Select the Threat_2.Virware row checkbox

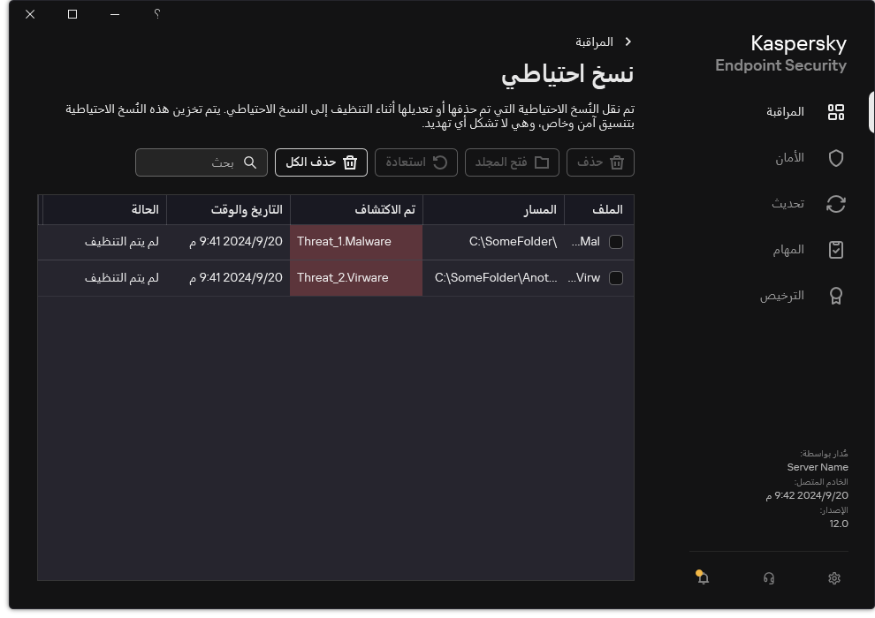pos(615,277)
